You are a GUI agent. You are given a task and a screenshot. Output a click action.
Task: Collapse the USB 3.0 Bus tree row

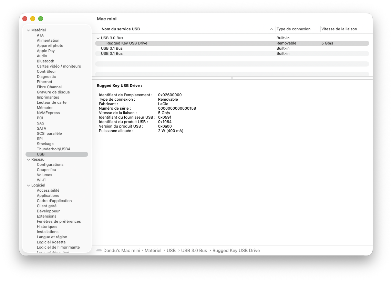coord(98,38)
